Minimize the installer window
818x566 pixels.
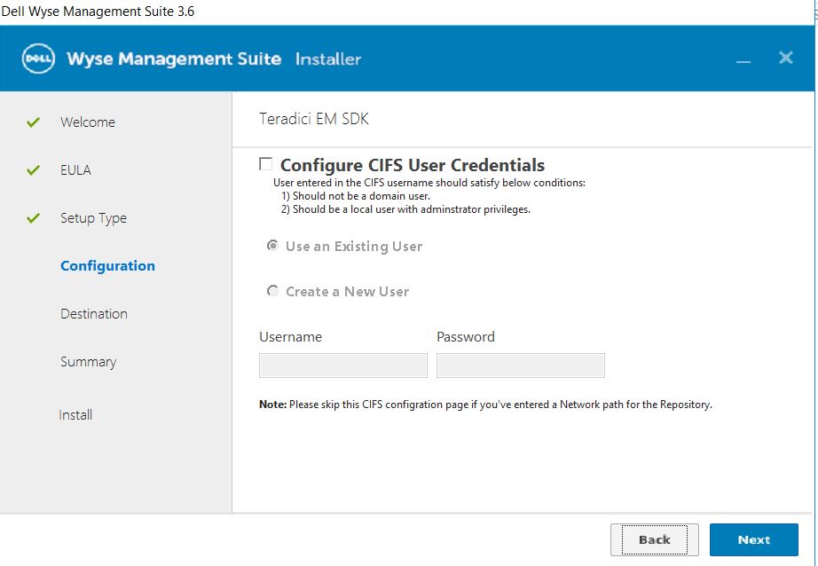click(x=743, y=59)
